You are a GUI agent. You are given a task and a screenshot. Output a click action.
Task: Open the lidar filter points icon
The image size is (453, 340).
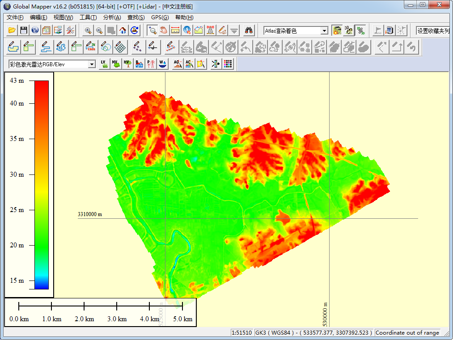coord(216,64)
